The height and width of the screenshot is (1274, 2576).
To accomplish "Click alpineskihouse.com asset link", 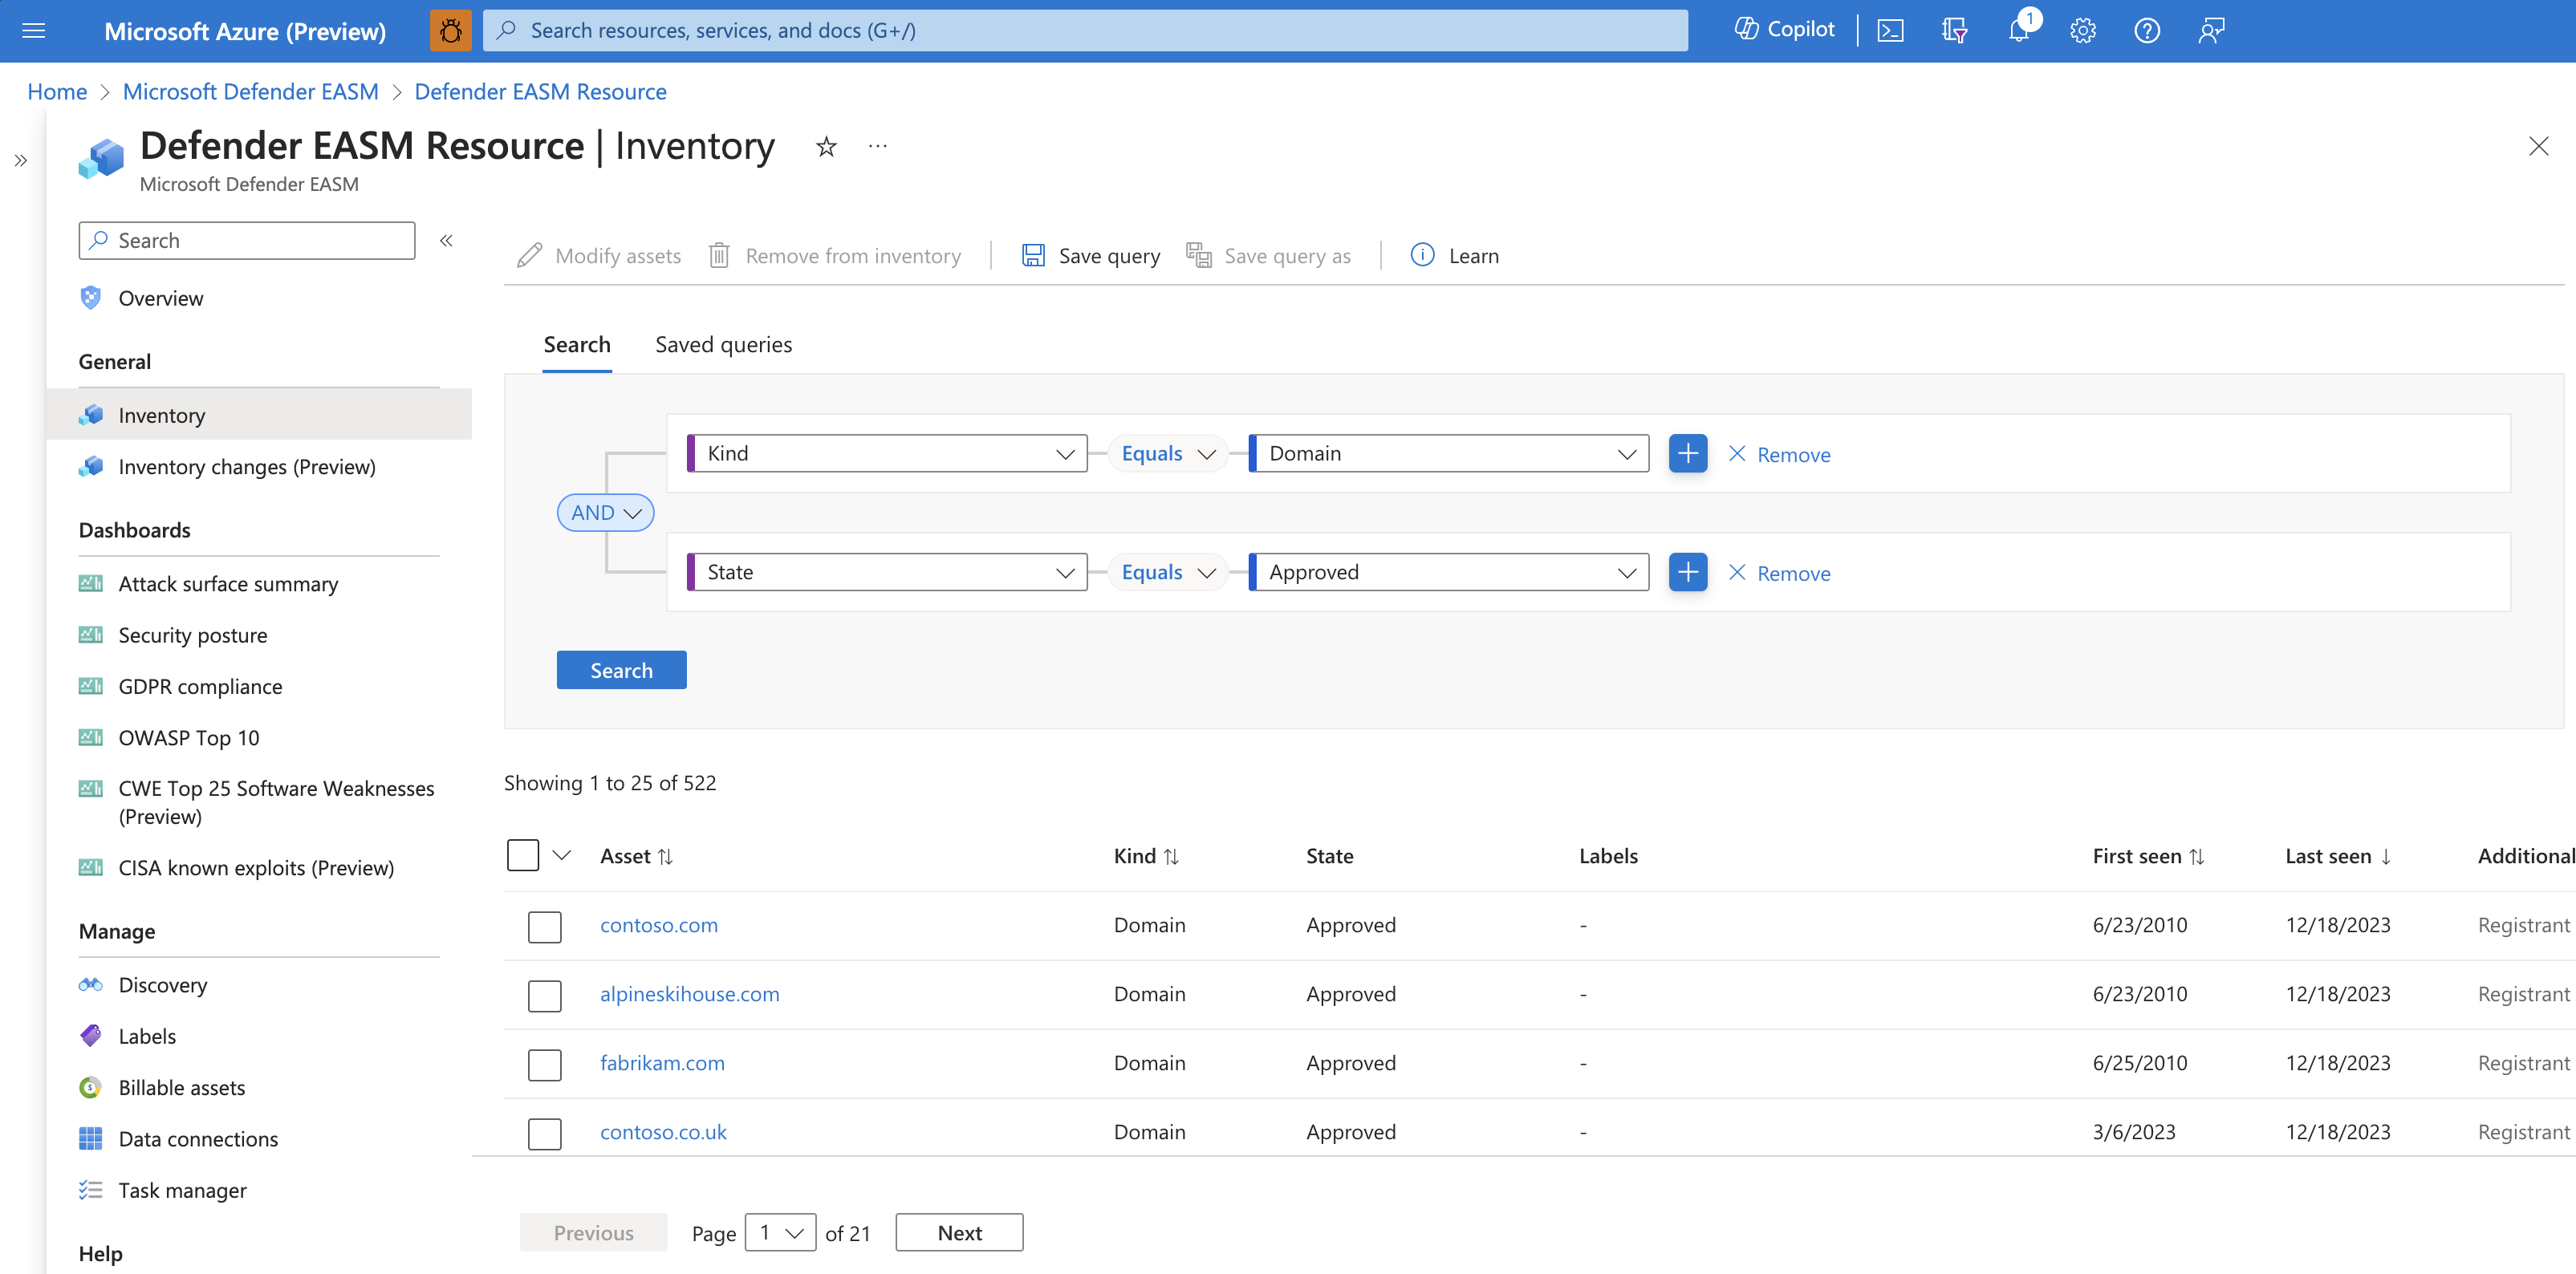I will point(689,992).
